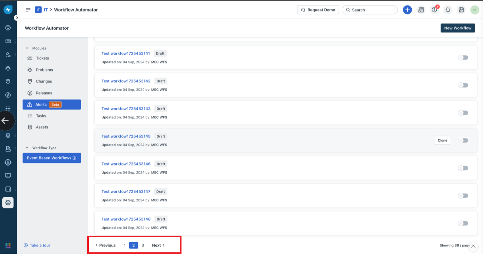
Task: Click the blue plus create-new icon
Action: [x=407, y=10]
